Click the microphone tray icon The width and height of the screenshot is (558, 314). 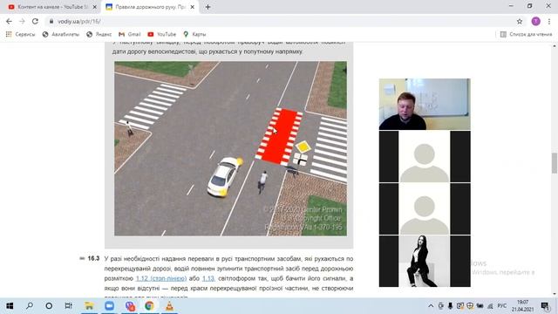450,306
